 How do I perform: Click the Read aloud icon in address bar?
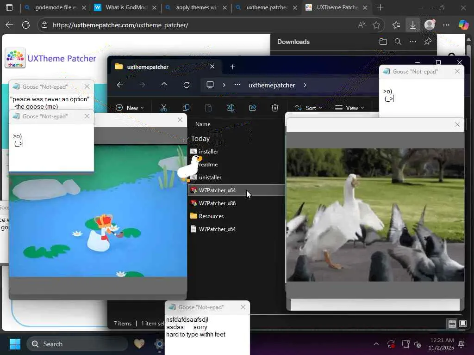[x=362, y=25]
